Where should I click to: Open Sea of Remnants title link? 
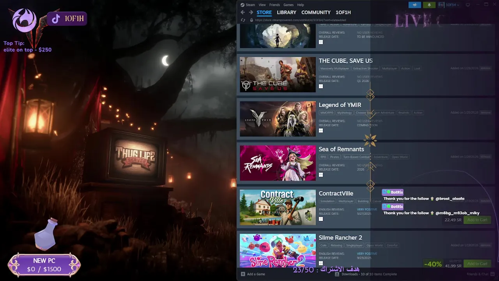tap(341, 149)
